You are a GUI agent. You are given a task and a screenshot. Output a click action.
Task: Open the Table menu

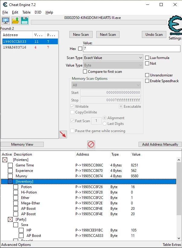(x=27, y=12)
